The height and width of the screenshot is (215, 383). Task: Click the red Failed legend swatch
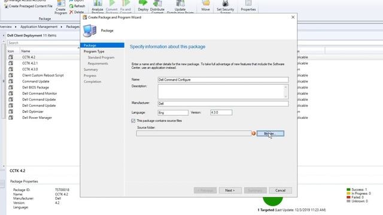pos(348,197)
